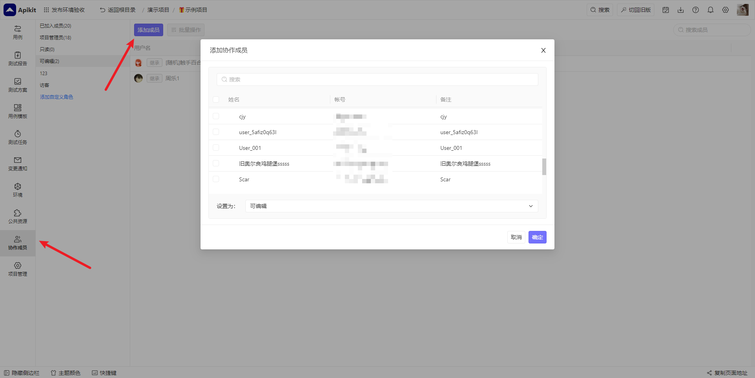The height and width of the screenshot is (378, 755).
Task: Click the 添加成员 button
Action: click(x=149, y=30)
